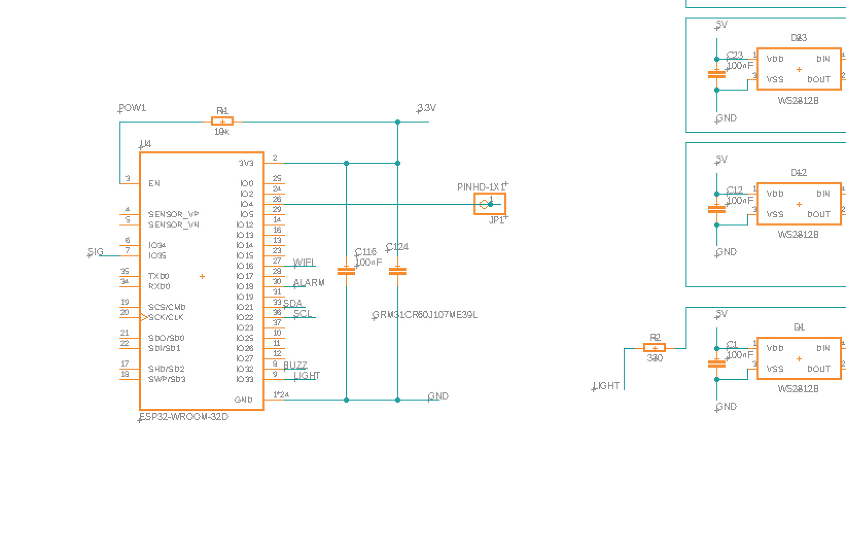Image resolution: width=846 pixels, height=554 pixels.
Task: Click the ALARM net label
Action: pos(309,283)
